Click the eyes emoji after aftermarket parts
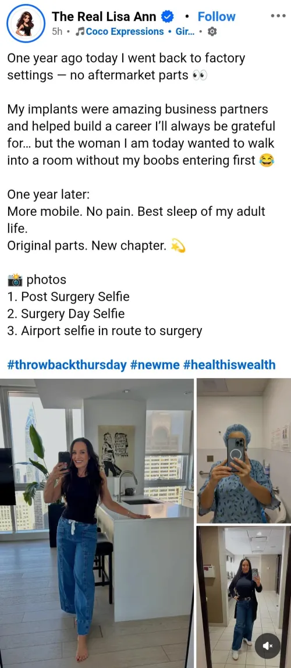 coord(200,76)
